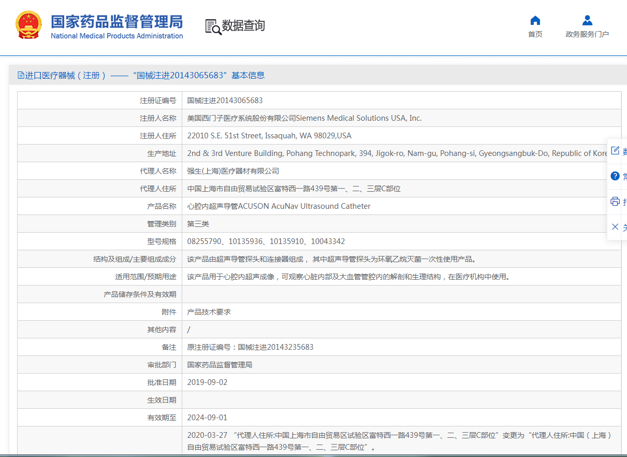Click the 适用范围/预期用途 label
Screen dimensions: 627x457
click(x=145, y=277)
